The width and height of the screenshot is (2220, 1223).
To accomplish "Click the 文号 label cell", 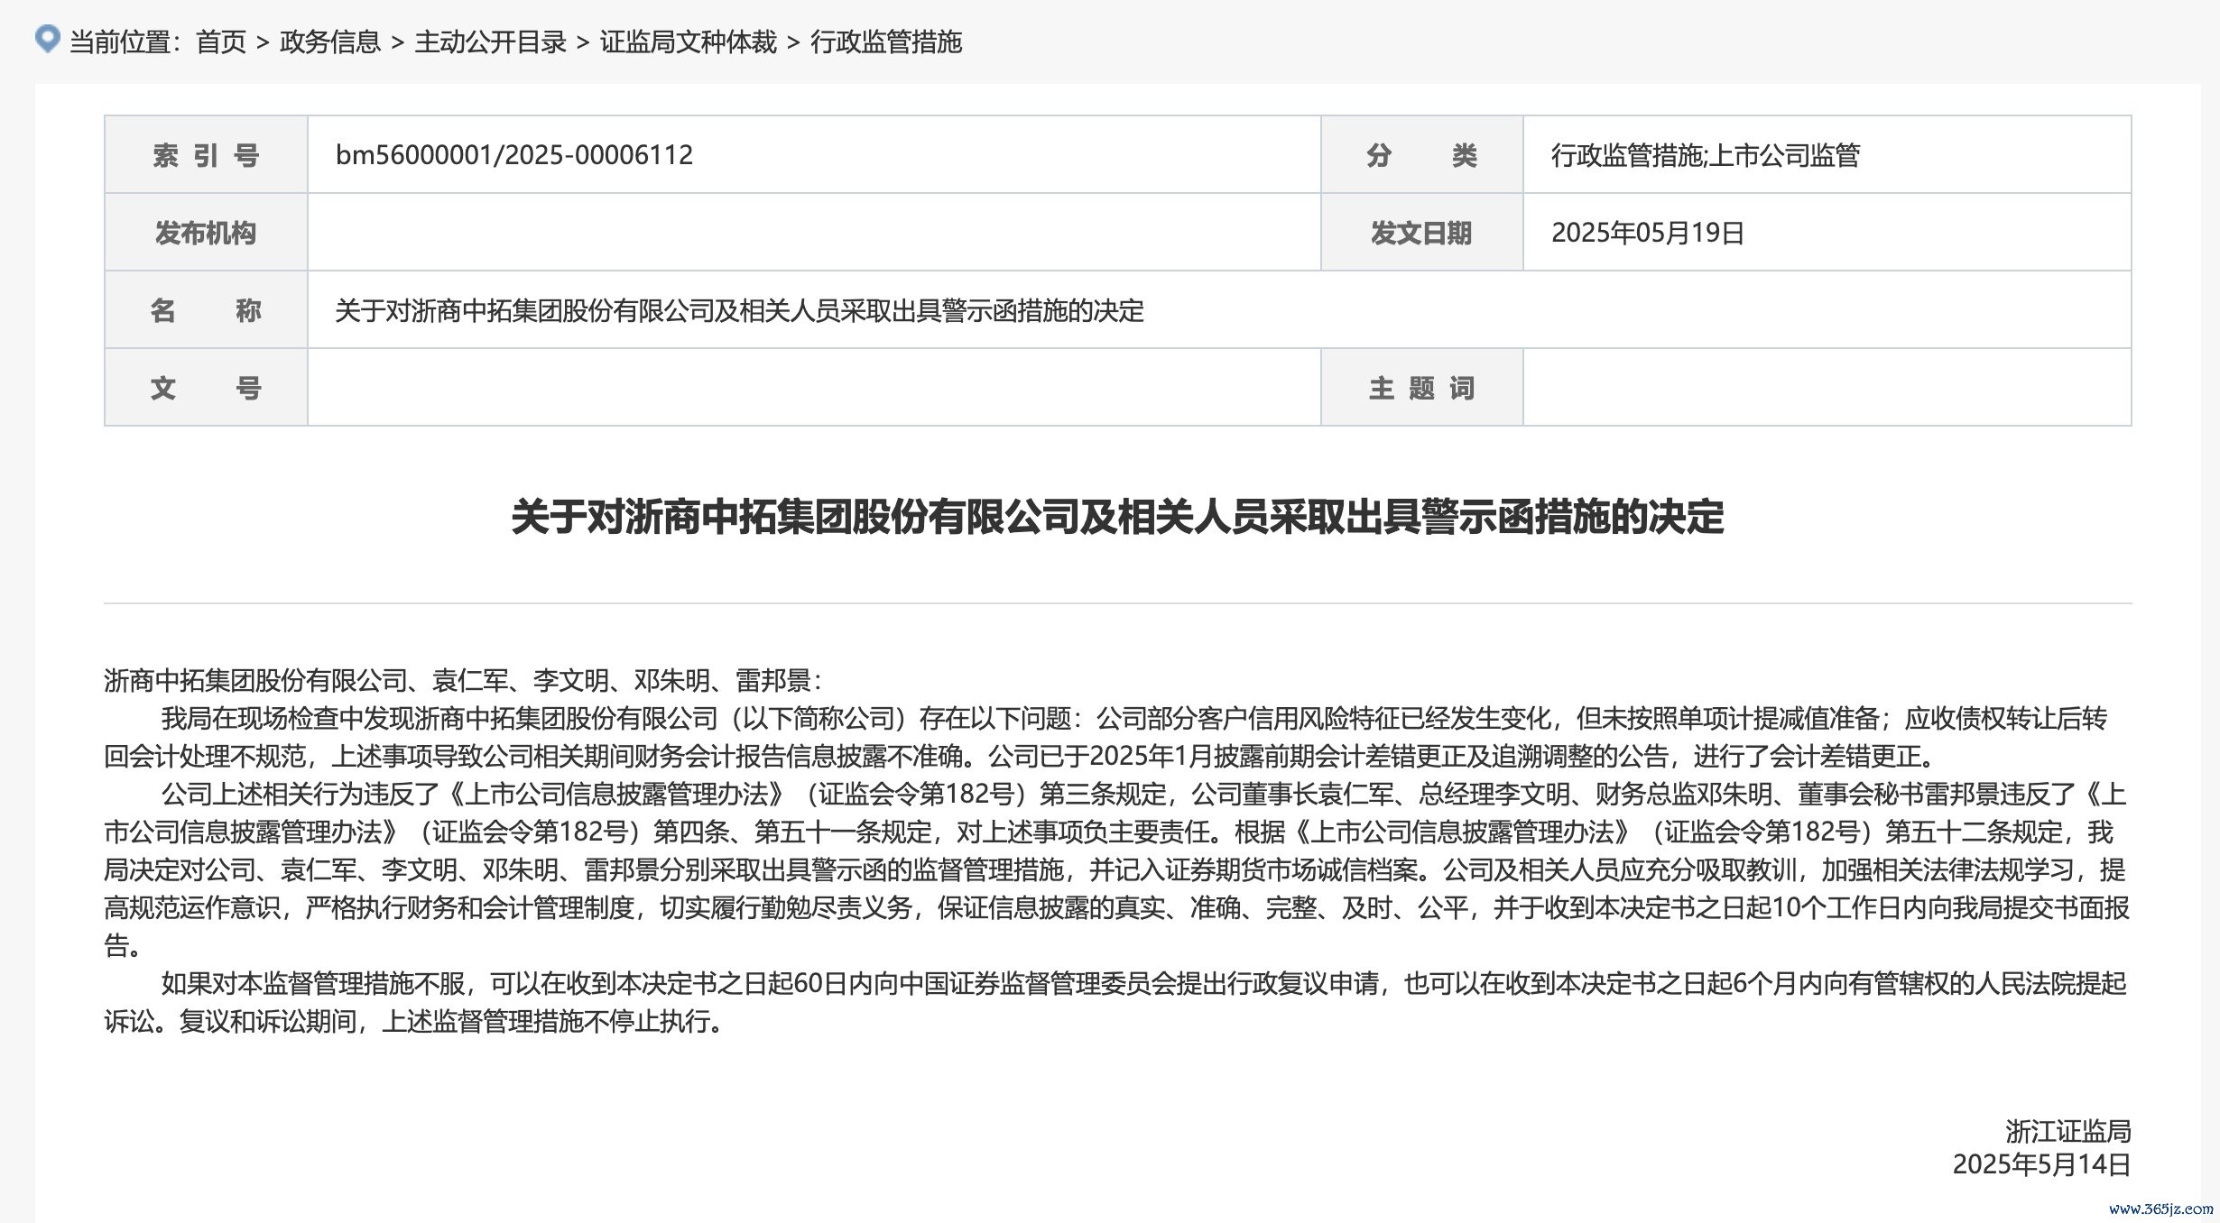I will pyautogui.click(x=206, y=388).
